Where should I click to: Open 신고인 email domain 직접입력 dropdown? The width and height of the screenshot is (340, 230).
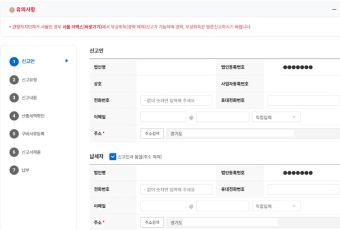coord(276,117)
